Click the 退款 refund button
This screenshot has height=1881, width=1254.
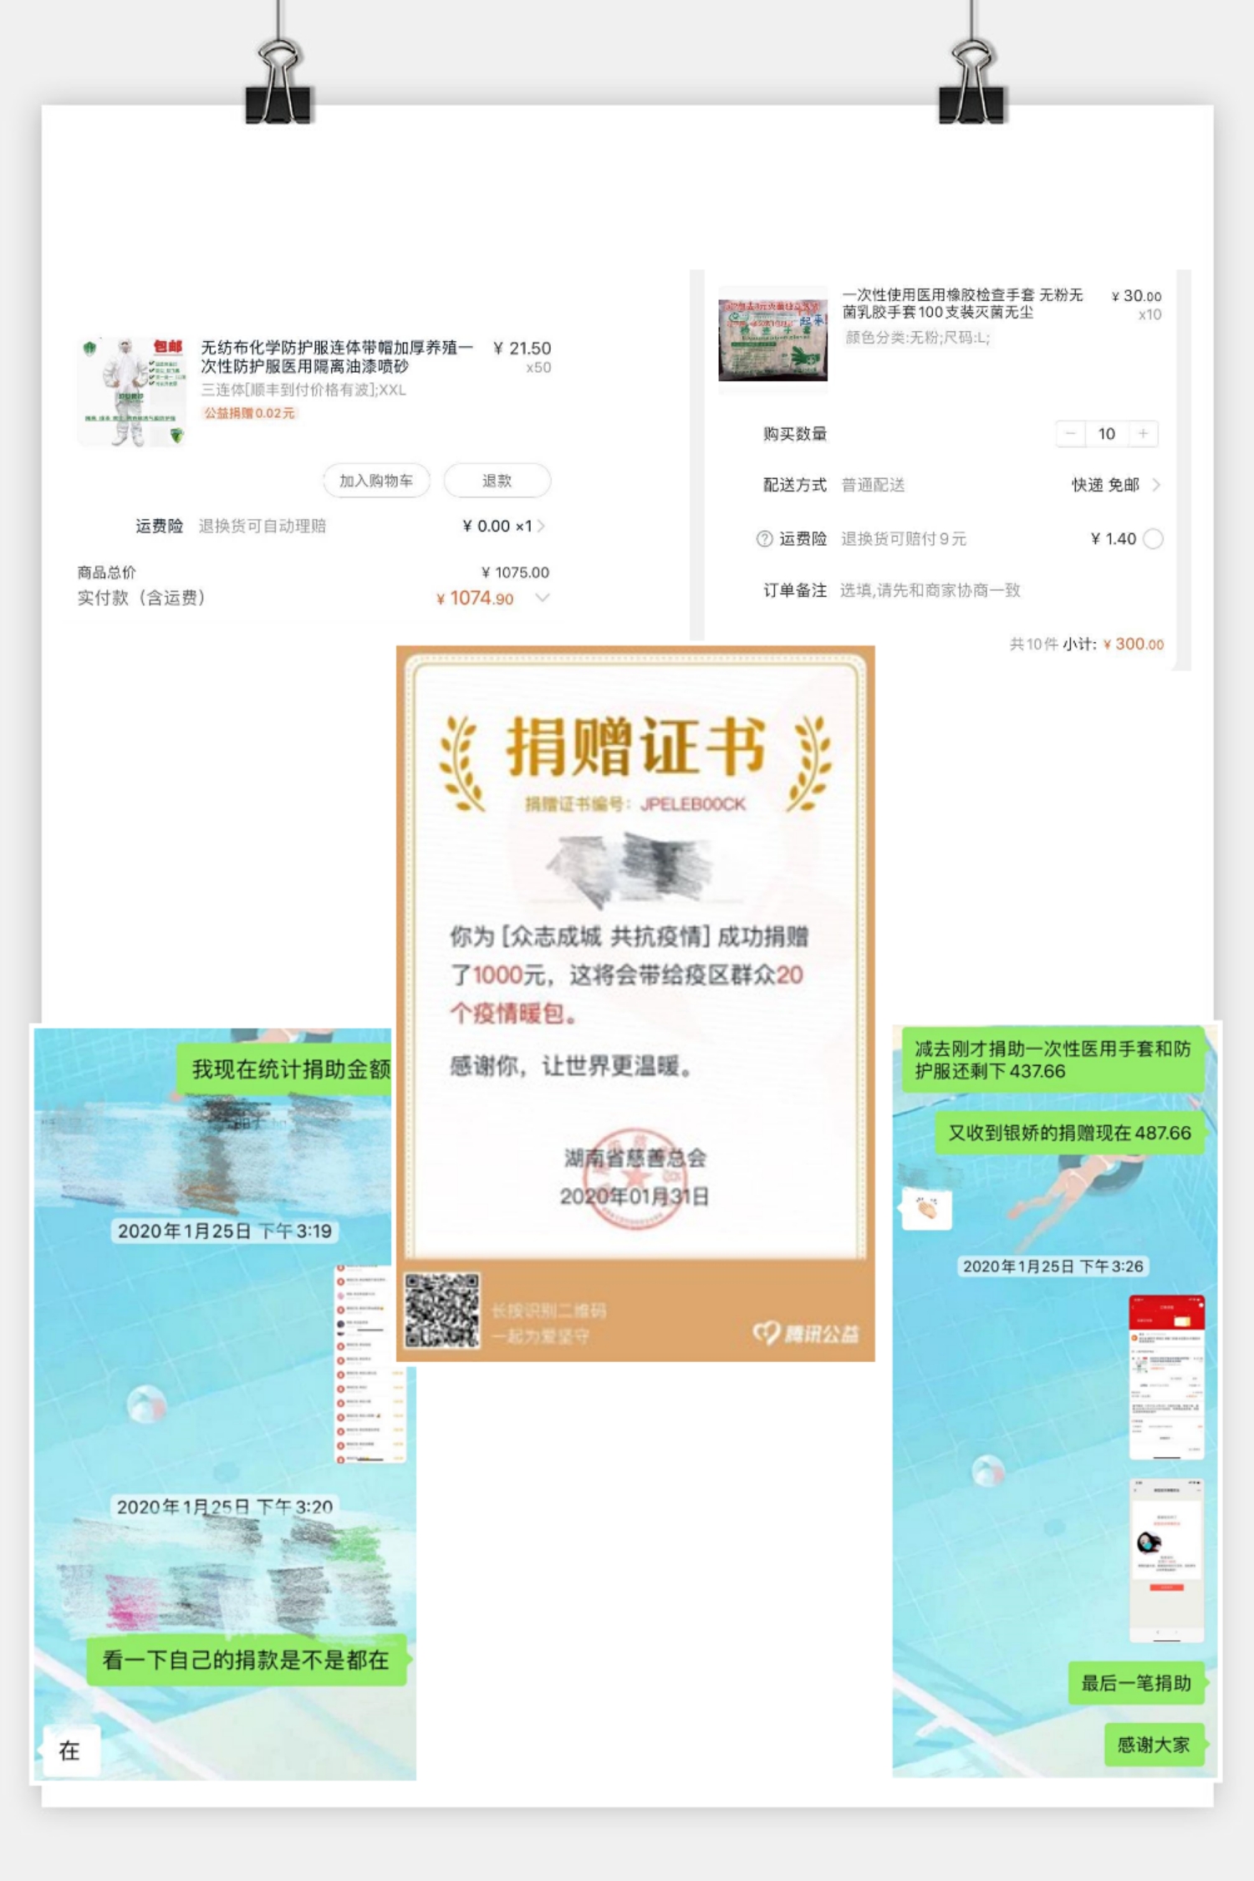click(497, 481)
